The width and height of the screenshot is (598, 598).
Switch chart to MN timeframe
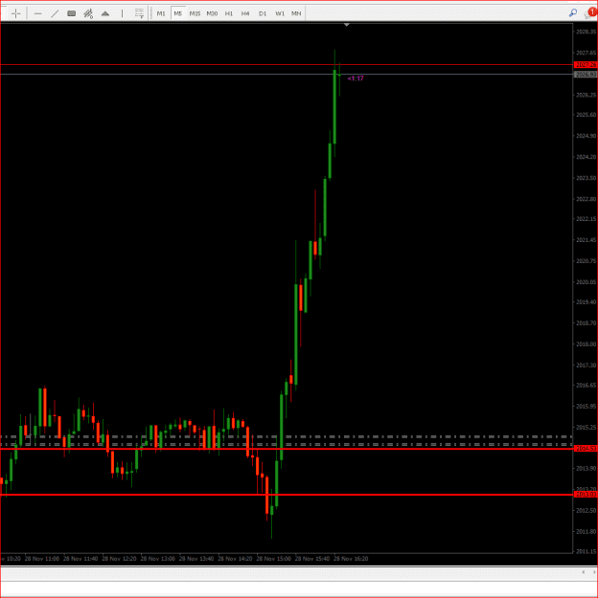click(x=296, y=13)
